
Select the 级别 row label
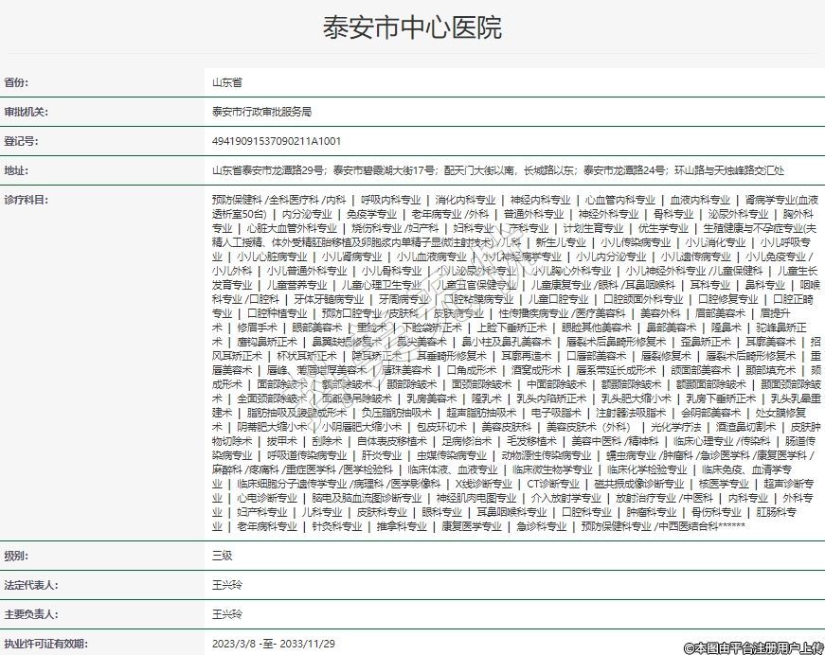[17, 556]
